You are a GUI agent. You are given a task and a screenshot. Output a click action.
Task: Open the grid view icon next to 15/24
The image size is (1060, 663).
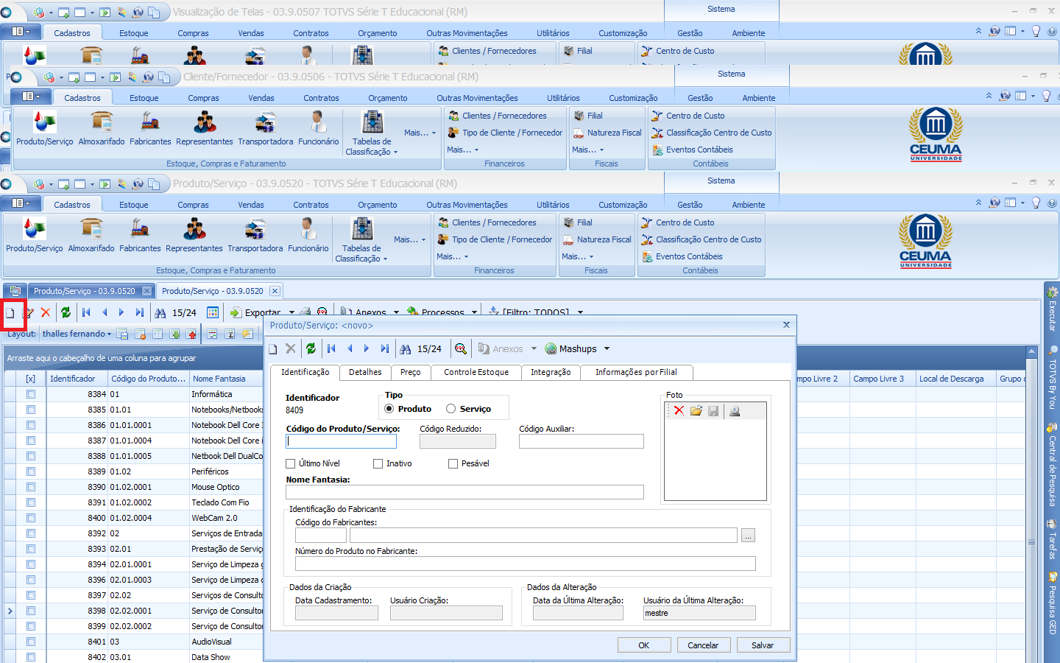point(213,312)
